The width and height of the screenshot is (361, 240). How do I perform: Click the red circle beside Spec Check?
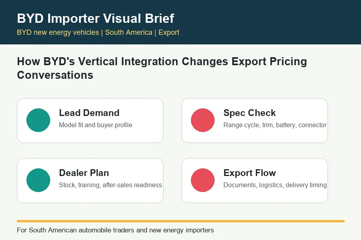[203, 120]
